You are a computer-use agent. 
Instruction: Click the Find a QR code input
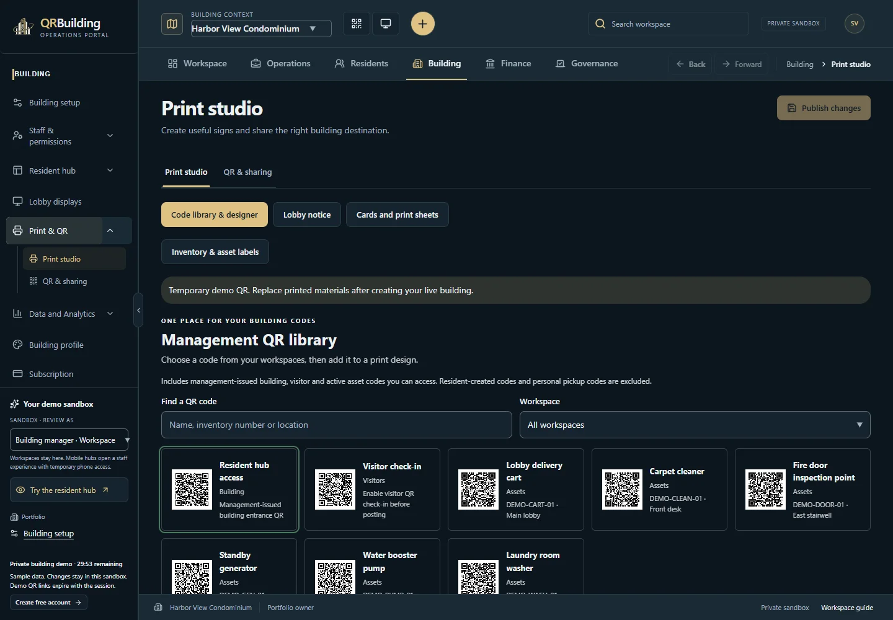[337, 425]
